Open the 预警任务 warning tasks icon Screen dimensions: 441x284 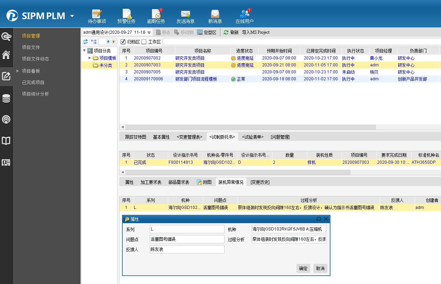tap(126, 15)
